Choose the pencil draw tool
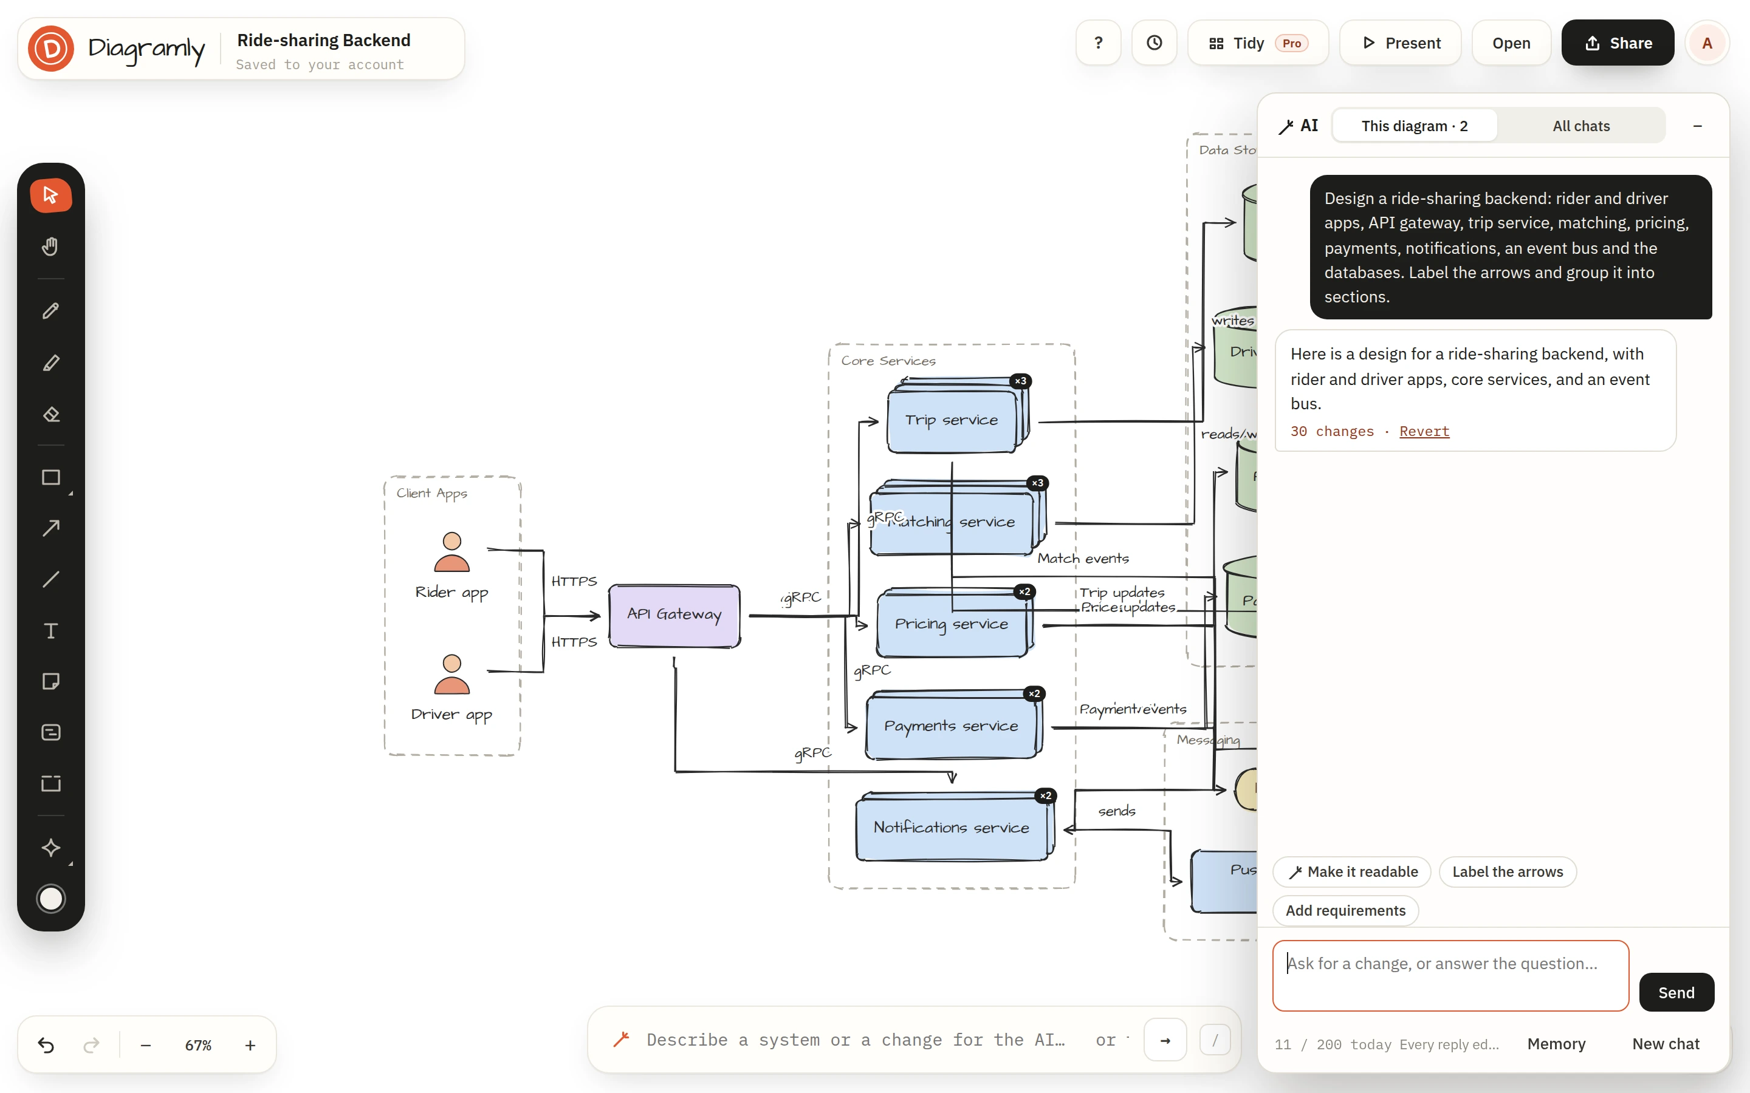The image size is (1750, 1093). 50,311
